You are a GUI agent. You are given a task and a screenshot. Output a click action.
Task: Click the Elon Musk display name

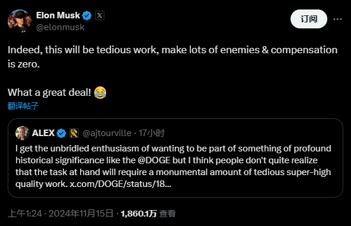point(58,15)
